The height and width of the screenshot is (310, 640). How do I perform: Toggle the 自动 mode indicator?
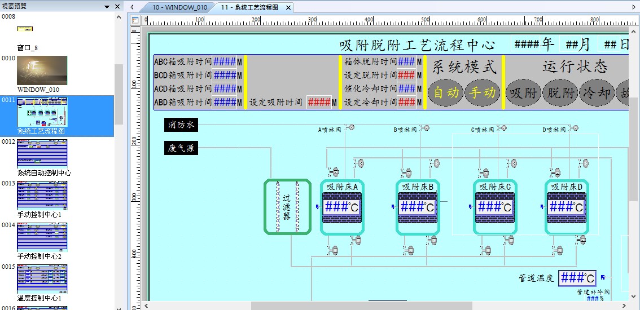click(446, 92)
